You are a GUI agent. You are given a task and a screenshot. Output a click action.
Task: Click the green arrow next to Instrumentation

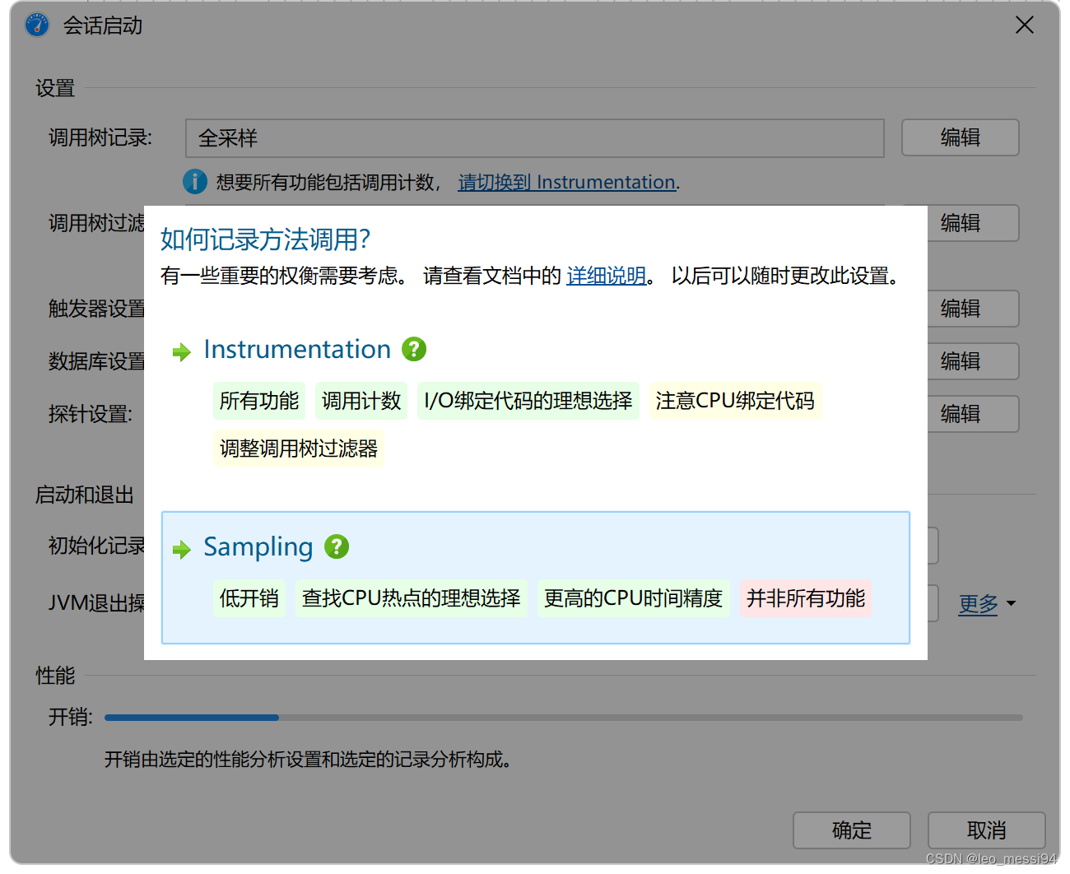pos(182,353)
